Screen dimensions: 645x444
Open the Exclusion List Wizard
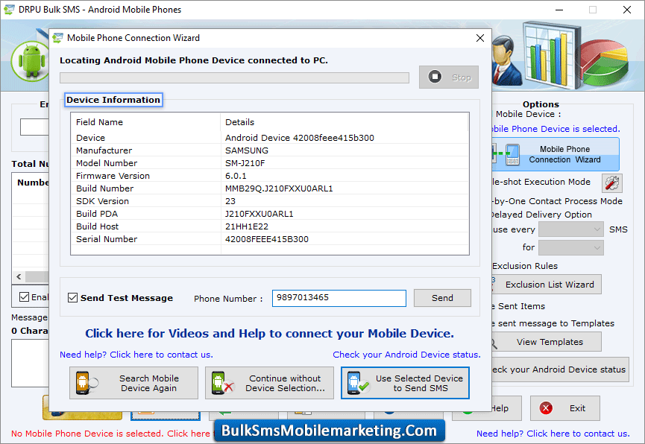coord(547,285)
